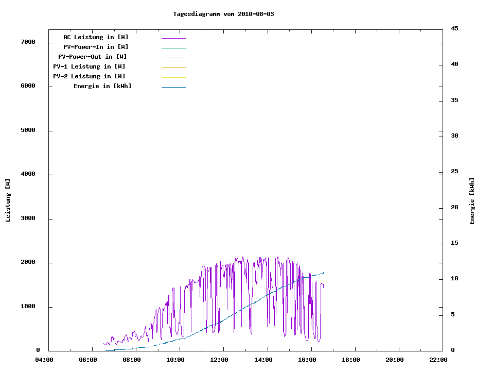
Task: Select the 16:00 time axis tick label
Action: pyautogui.click(x=307, y=360)
